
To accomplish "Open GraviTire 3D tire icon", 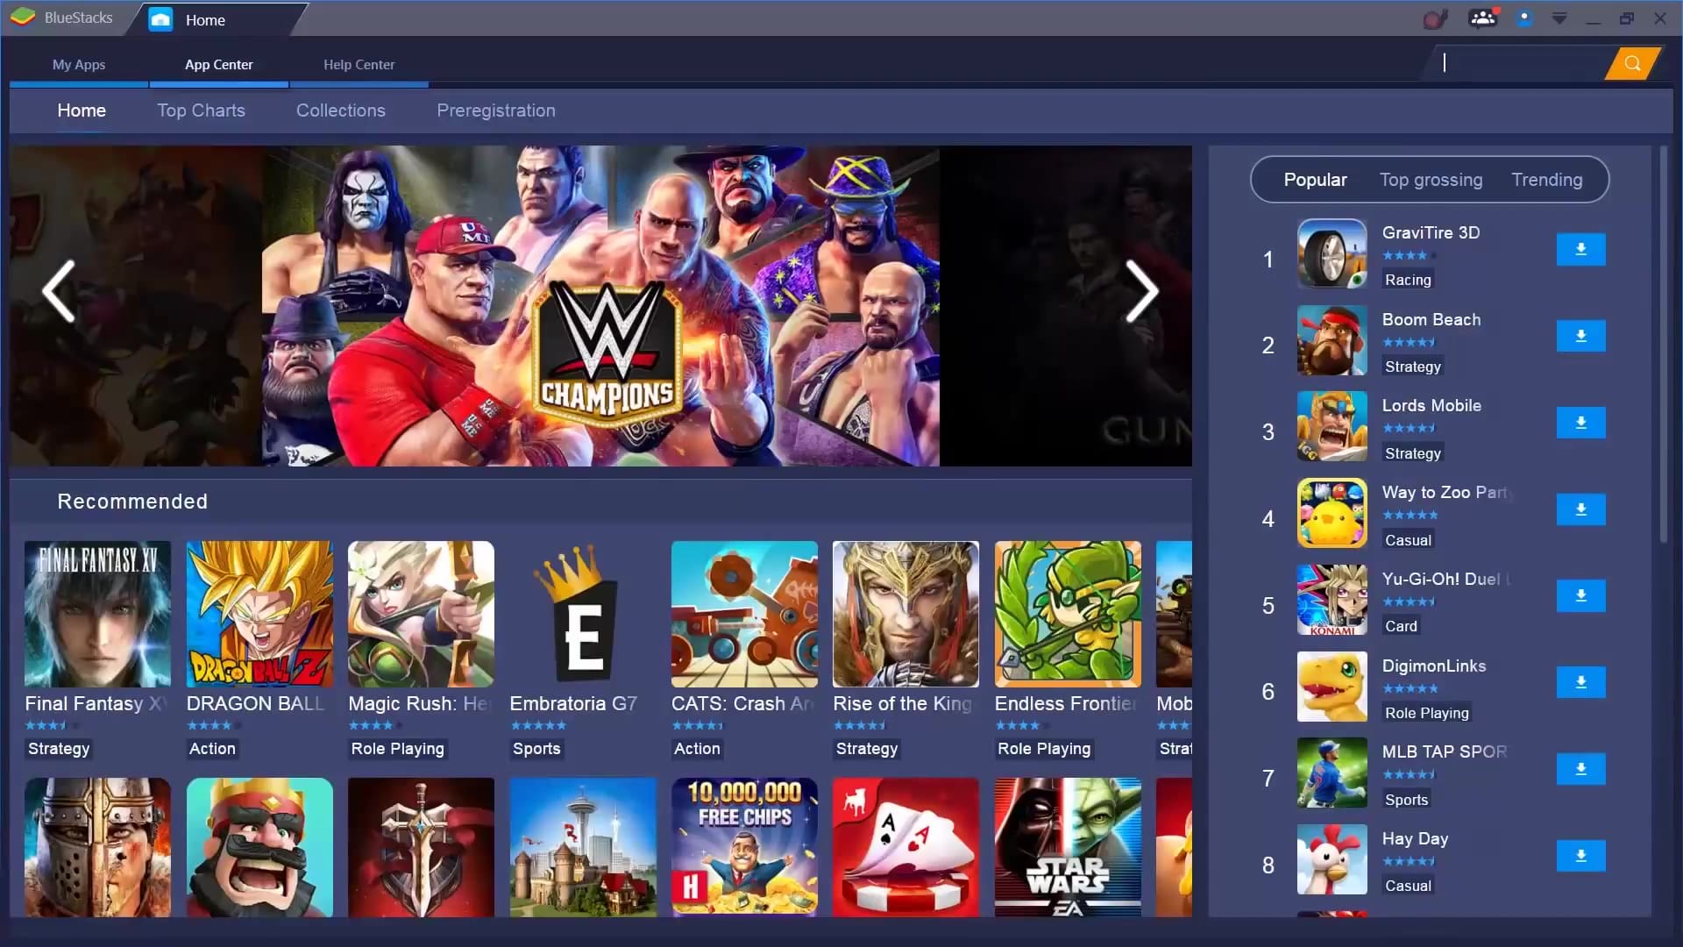I will (1331, 254).
